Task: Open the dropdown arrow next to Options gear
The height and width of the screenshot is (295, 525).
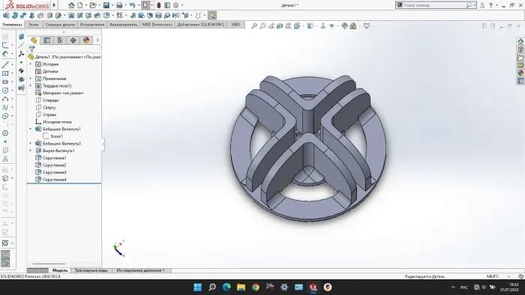Action: coord(182,5)
